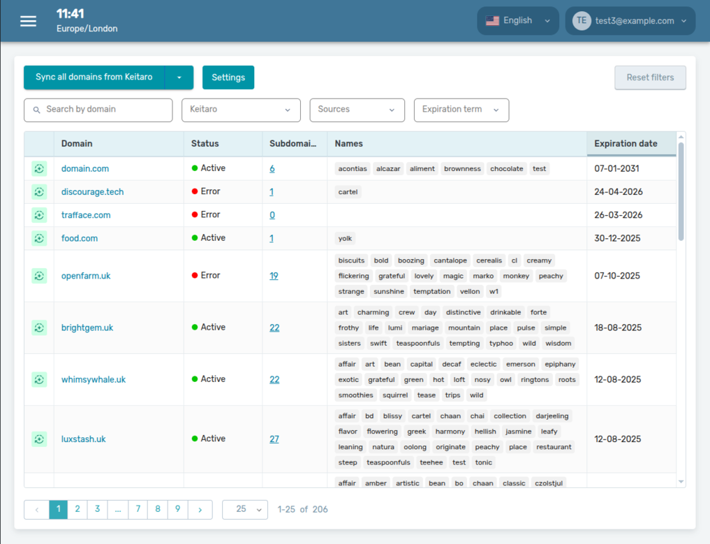Go to page 2 in pagination
This screenshot has width=710, height=544.
pyautogui.click(x=77, y=509)
